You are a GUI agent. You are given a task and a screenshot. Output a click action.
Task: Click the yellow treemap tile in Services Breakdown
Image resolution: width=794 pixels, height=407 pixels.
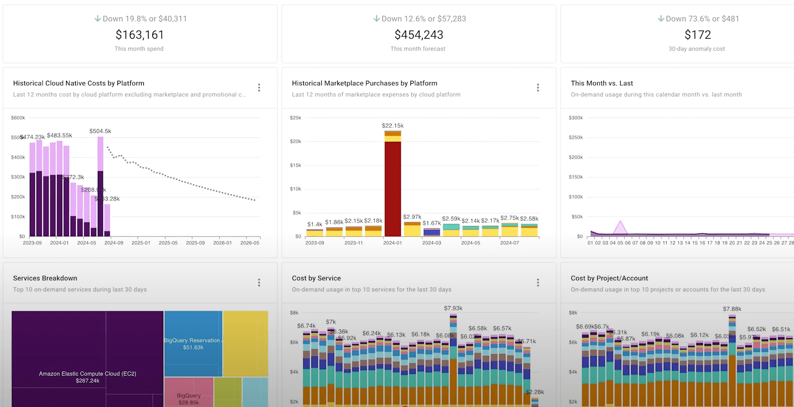point(245,344)
